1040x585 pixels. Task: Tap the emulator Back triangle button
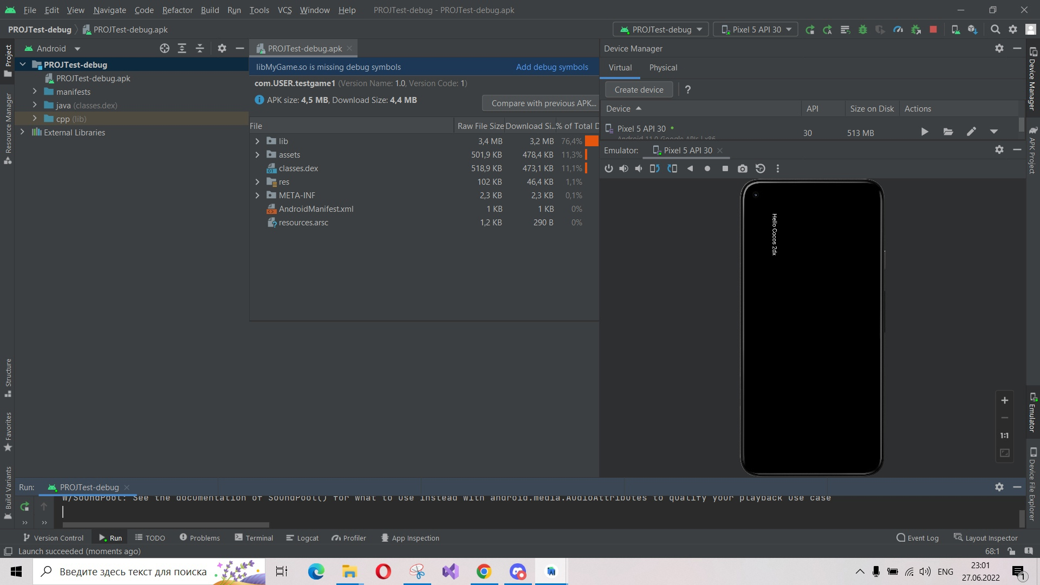[x=690, y=168]
